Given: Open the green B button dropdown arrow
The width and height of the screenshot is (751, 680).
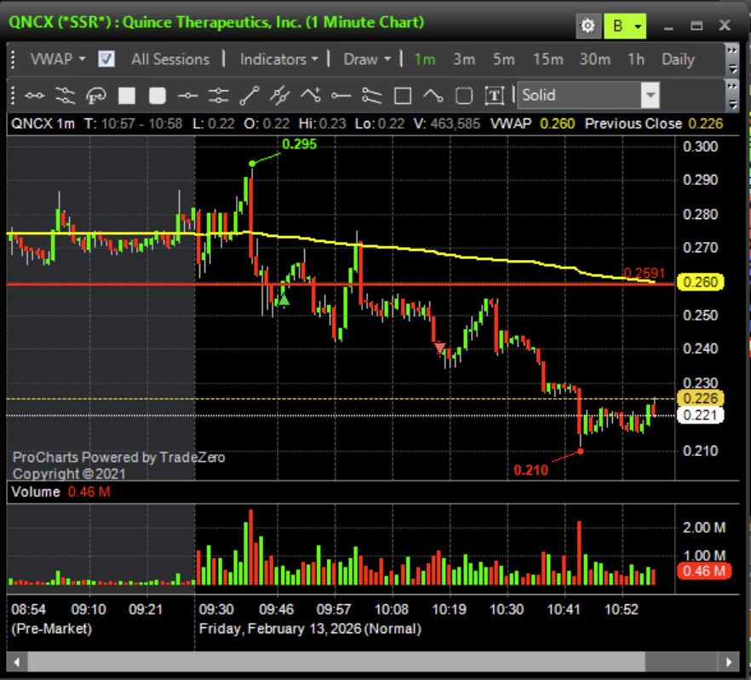Looking at the screenshot, I should pos(638,26).
